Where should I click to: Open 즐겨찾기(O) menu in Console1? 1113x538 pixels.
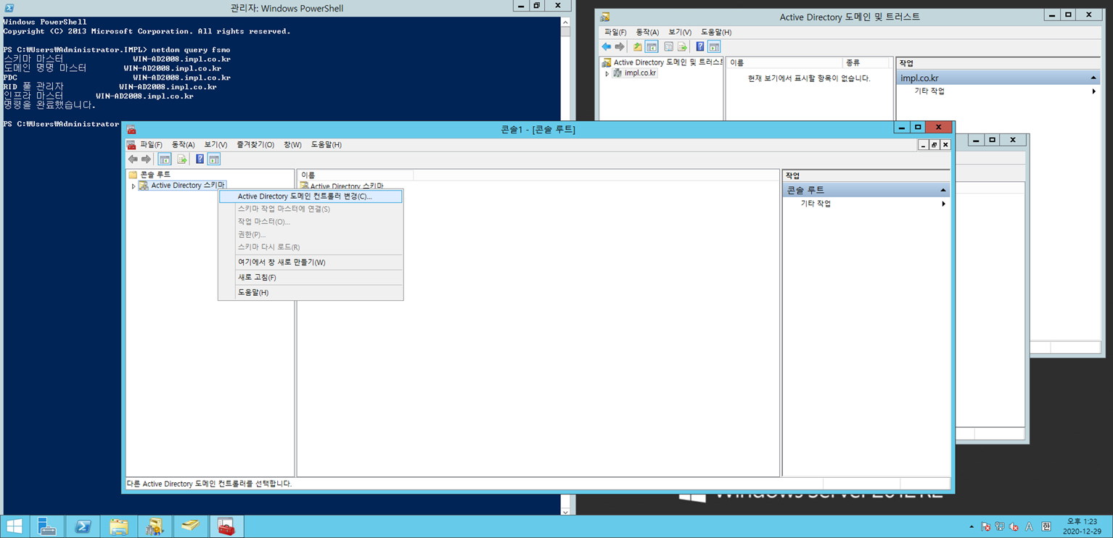[255, 145]
